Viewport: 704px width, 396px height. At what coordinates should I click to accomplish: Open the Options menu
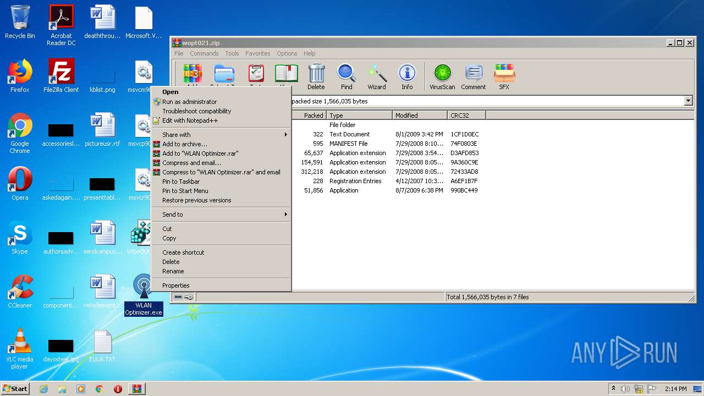coord(287,53)
